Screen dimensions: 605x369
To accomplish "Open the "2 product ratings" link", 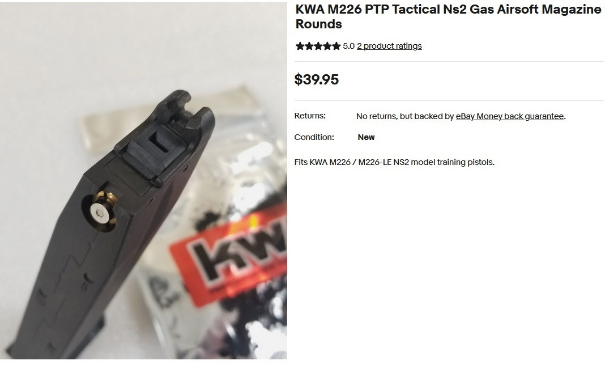I will tap(389, 46).
